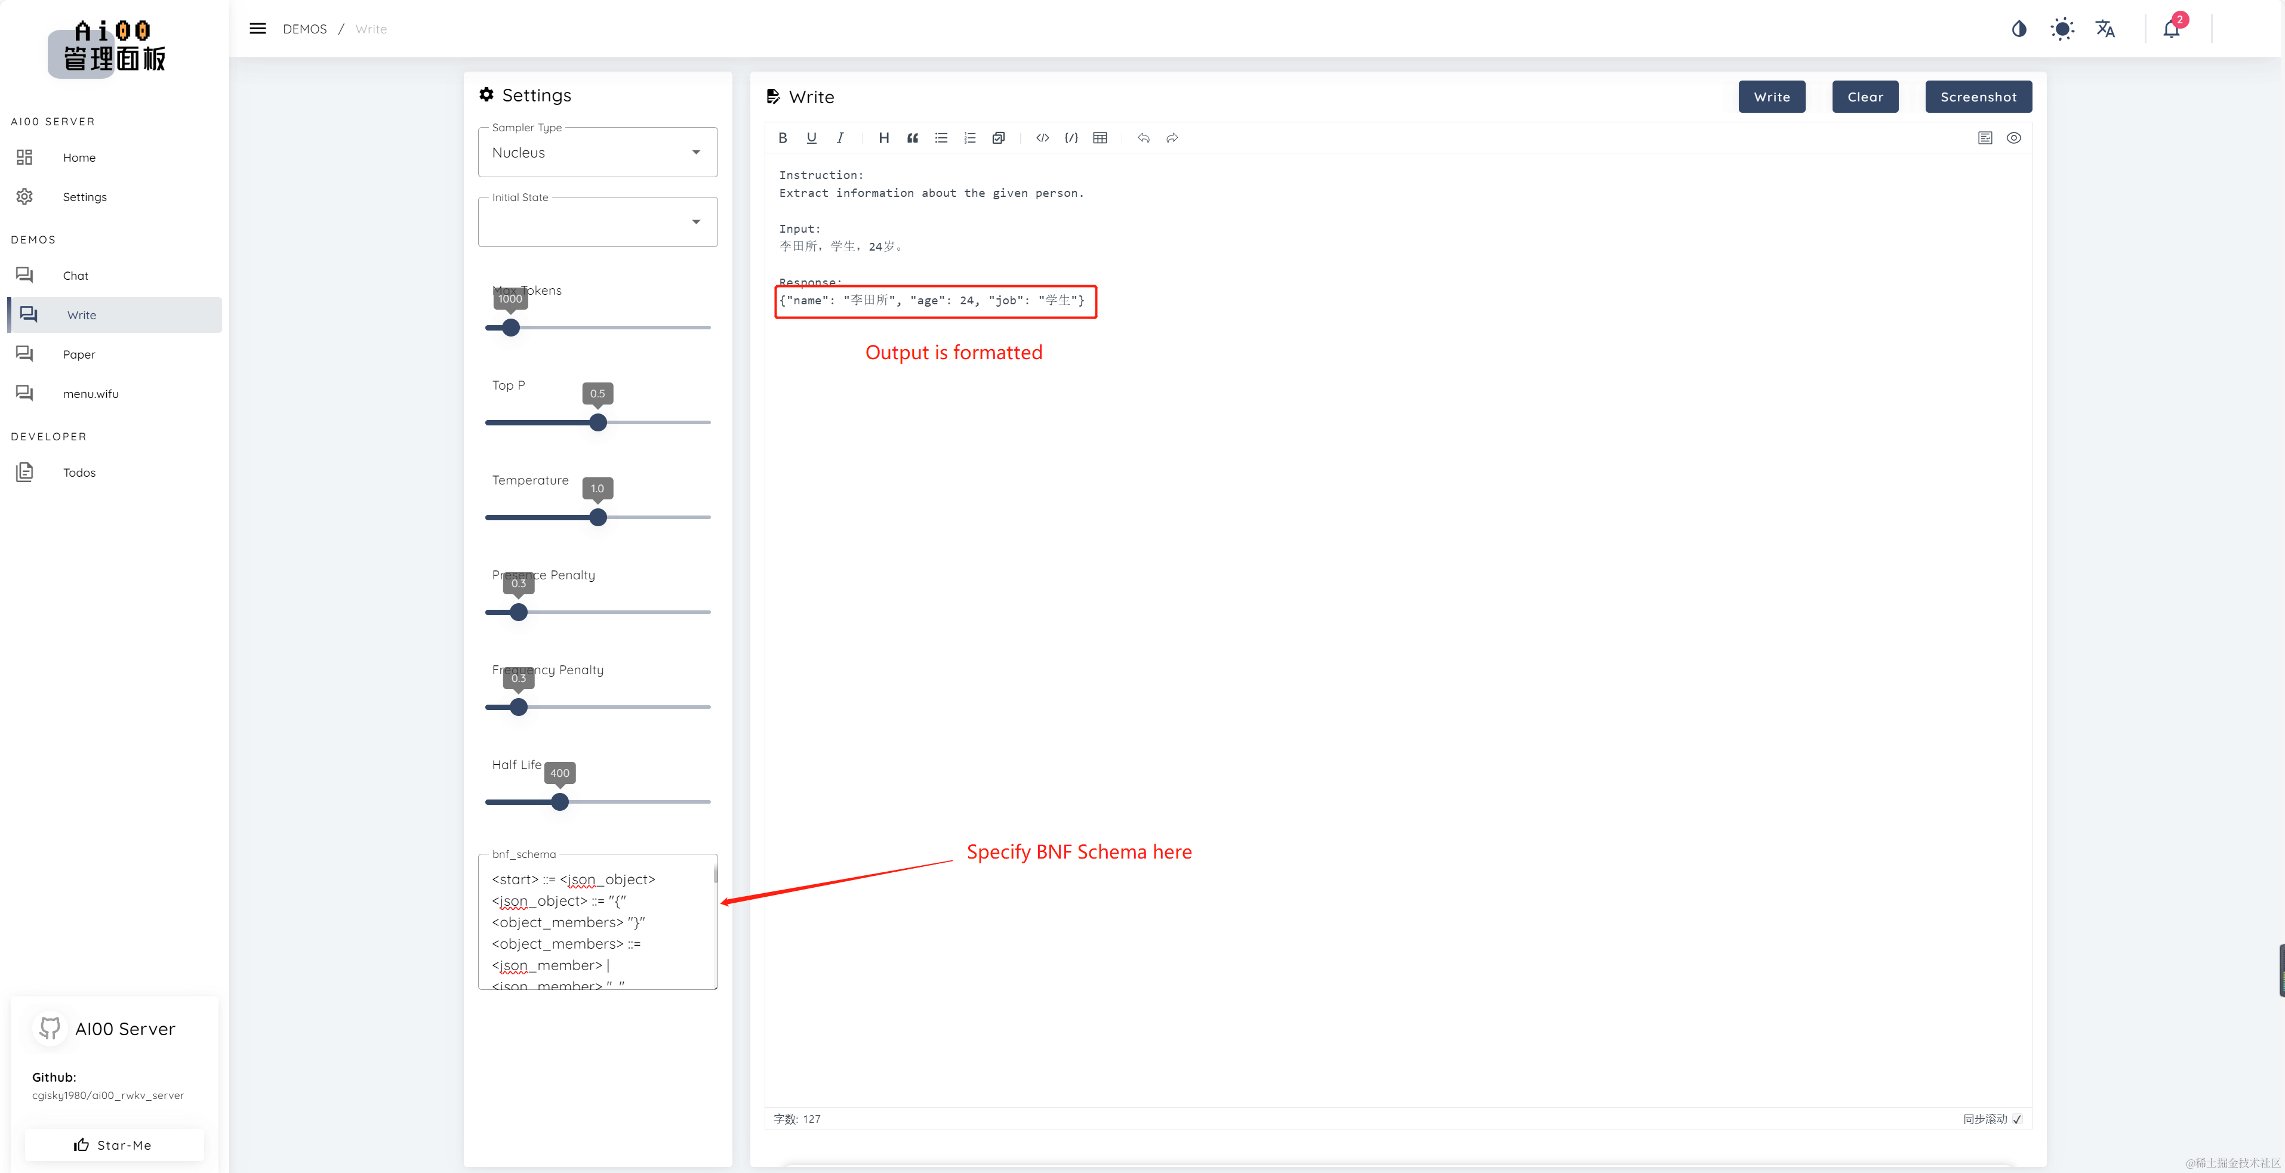Screen dimensions: 2285x1173
Task: Click the Screenshot capture button
Action: [1978, 95]
